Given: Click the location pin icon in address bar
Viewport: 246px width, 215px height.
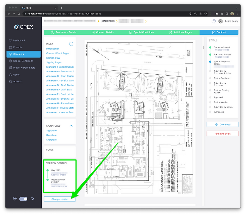Looking at the screenshot, I should coord(190,14).
